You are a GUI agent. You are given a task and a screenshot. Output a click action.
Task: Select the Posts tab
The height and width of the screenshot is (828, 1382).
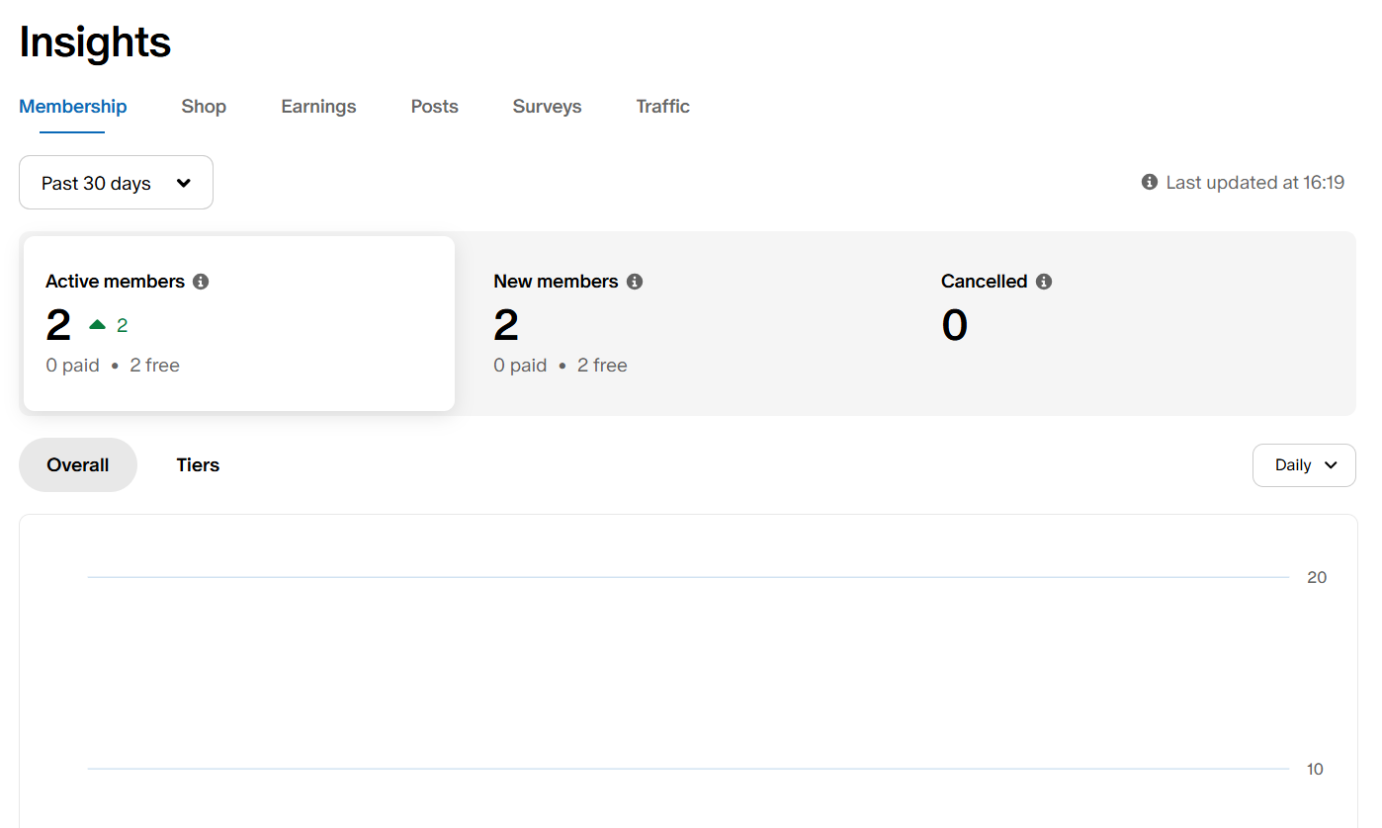point(435,107)
